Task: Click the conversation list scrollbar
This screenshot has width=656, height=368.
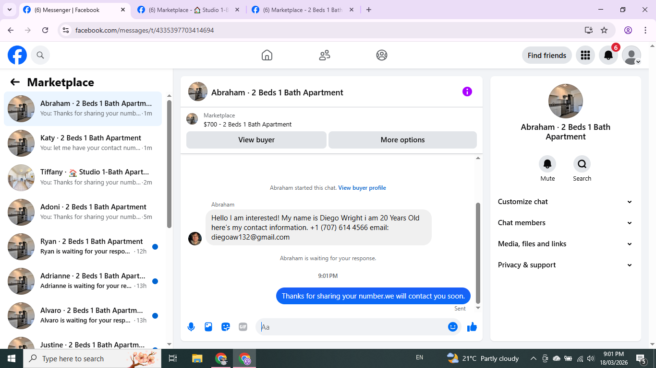Action: 169,164
